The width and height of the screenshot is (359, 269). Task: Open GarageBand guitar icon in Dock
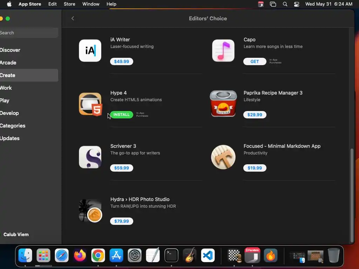pos(190,255)
